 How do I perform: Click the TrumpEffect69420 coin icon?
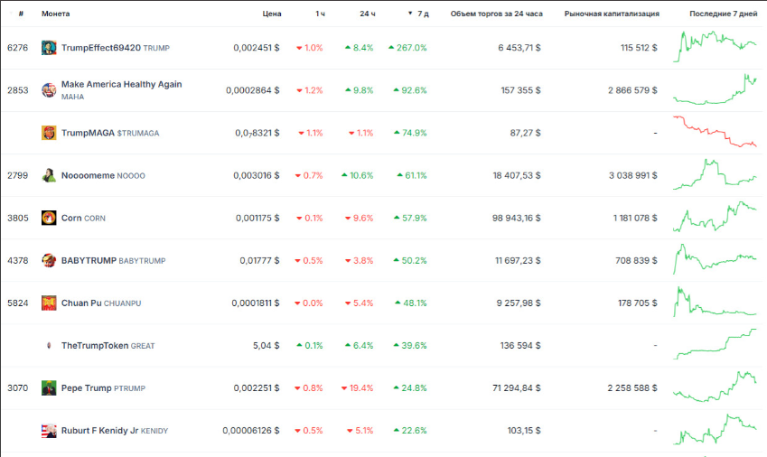(49, 48)
